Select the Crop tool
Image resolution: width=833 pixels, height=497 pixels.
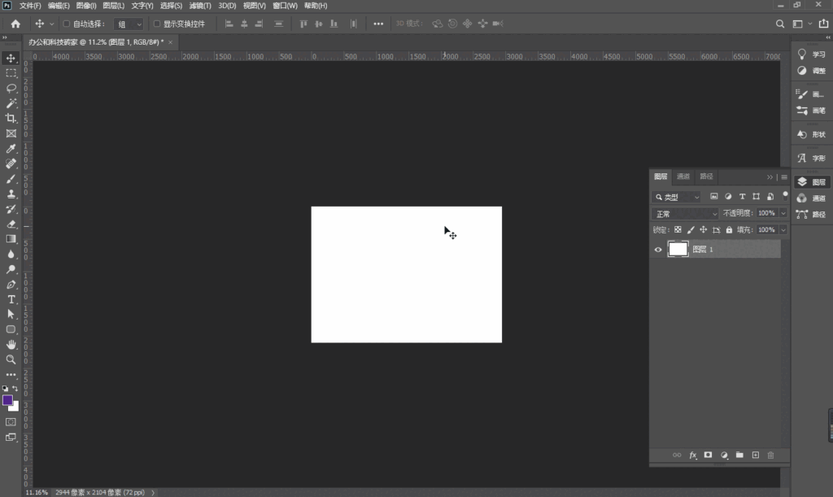tap(11, 119)
